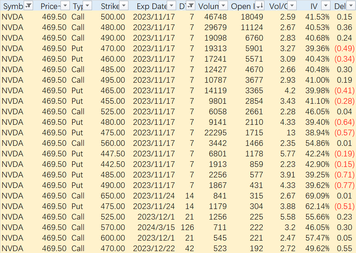Select the strike cell 560.00
The width and height of the screenshot is (356, 253).
pyautogui.click(x=113, y=143)
